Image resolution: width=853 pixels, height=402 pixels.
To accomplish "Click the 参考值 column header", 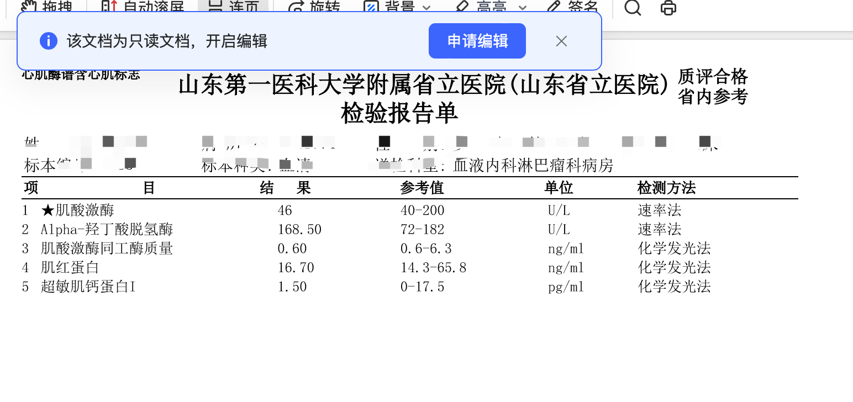I will click(422, 188).
